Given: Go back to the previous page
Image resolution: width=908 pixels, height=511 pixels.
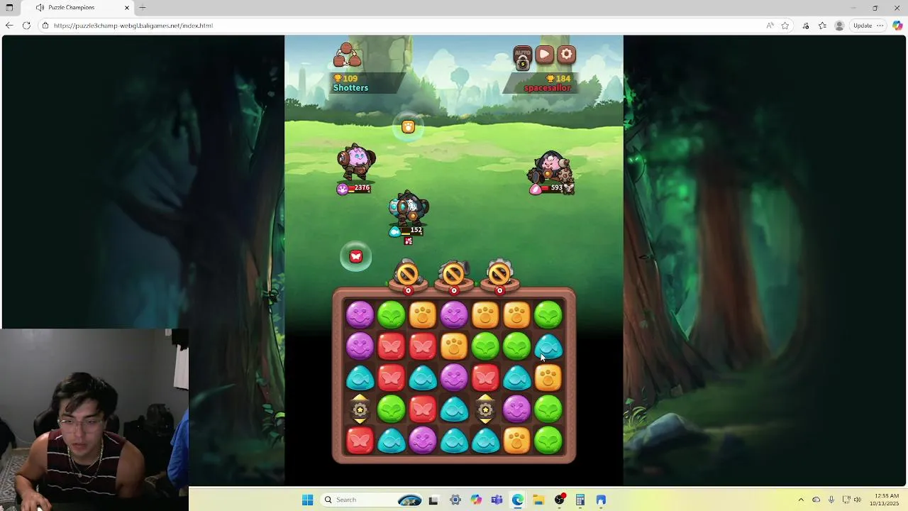Looking at the screenshot, I should tap(9, 26).
